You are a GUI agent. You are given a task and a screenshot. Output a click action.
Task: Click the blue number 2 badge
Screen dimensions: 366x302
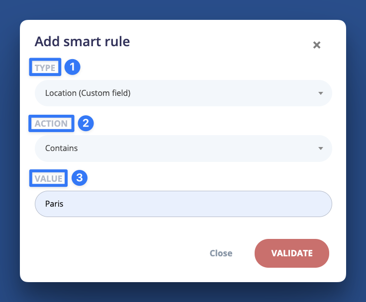click(x=86, y=123)
